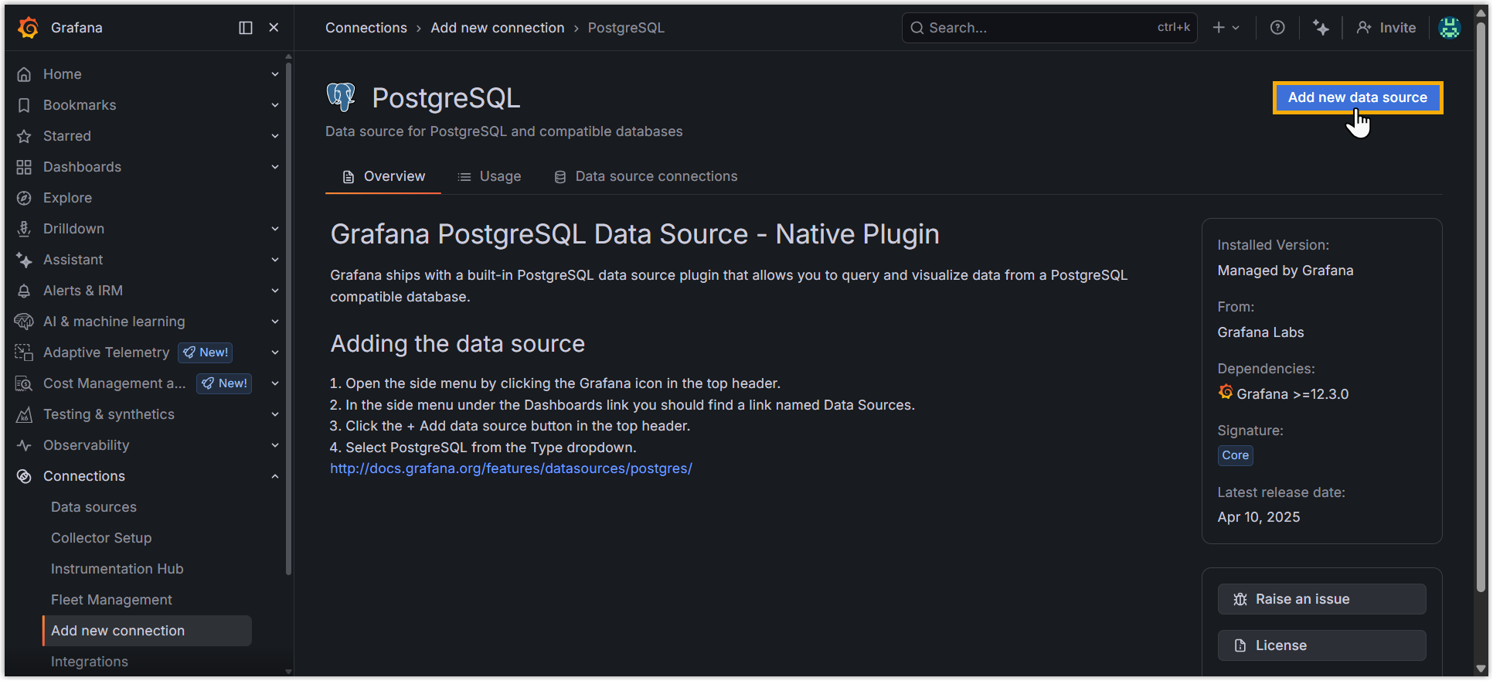Click the Bookmarks icon
This screenshot has height=681, width=1493.
(x=24, y=105)
